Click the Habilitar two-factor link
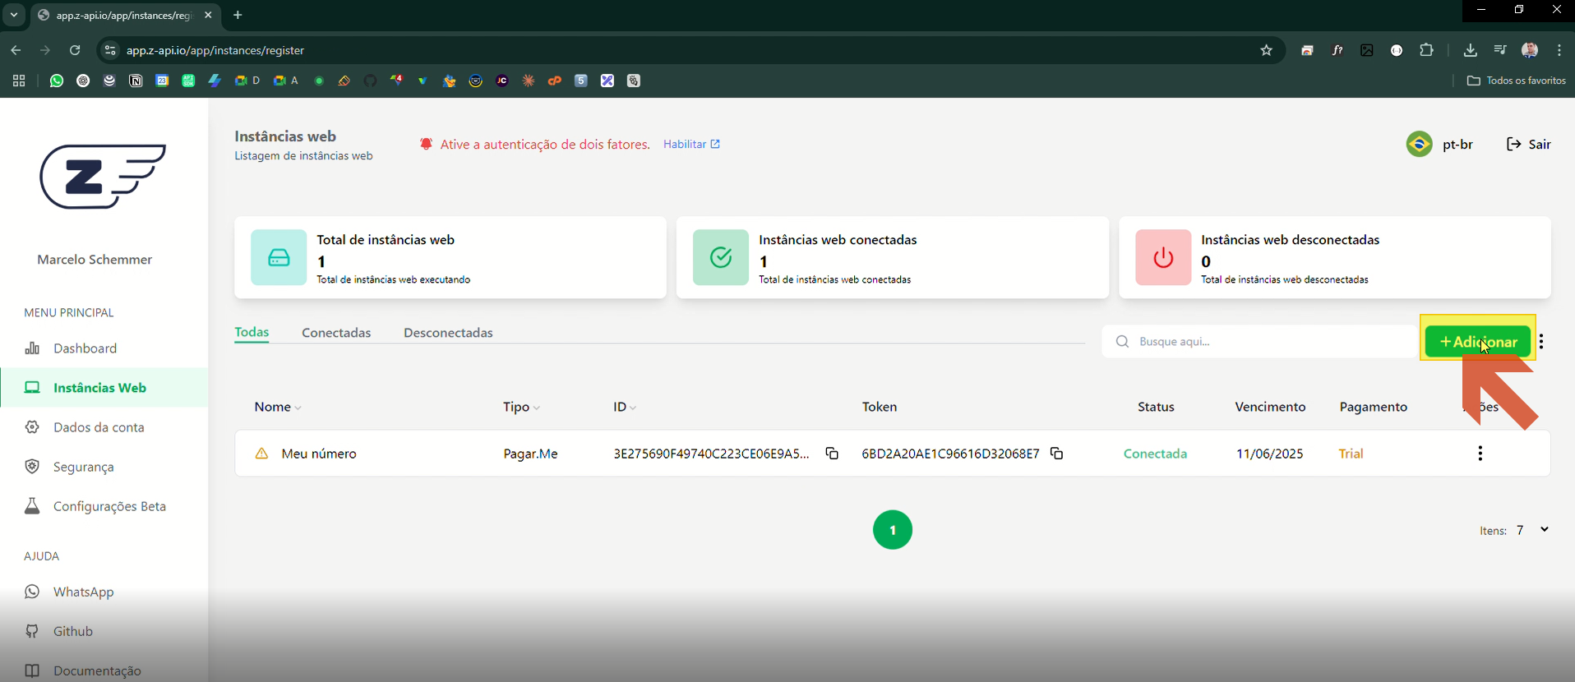1575x682 pixels. (691, 145)
